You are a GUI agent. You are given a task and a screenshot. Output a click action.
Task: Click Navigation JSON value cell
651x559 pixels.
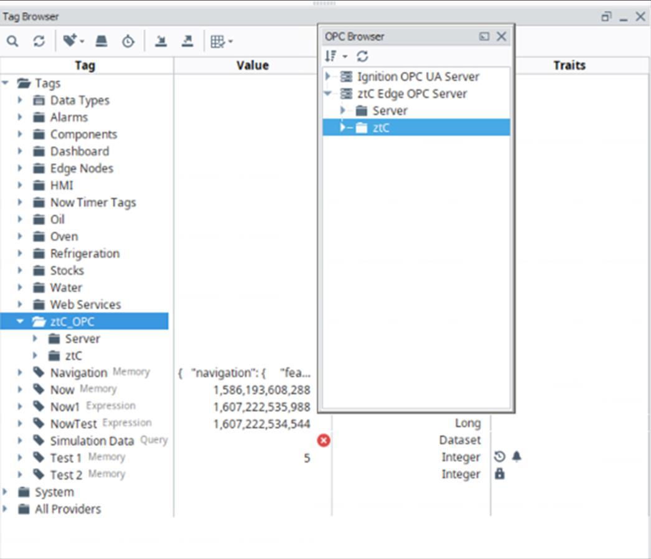(x=244, y=373)
